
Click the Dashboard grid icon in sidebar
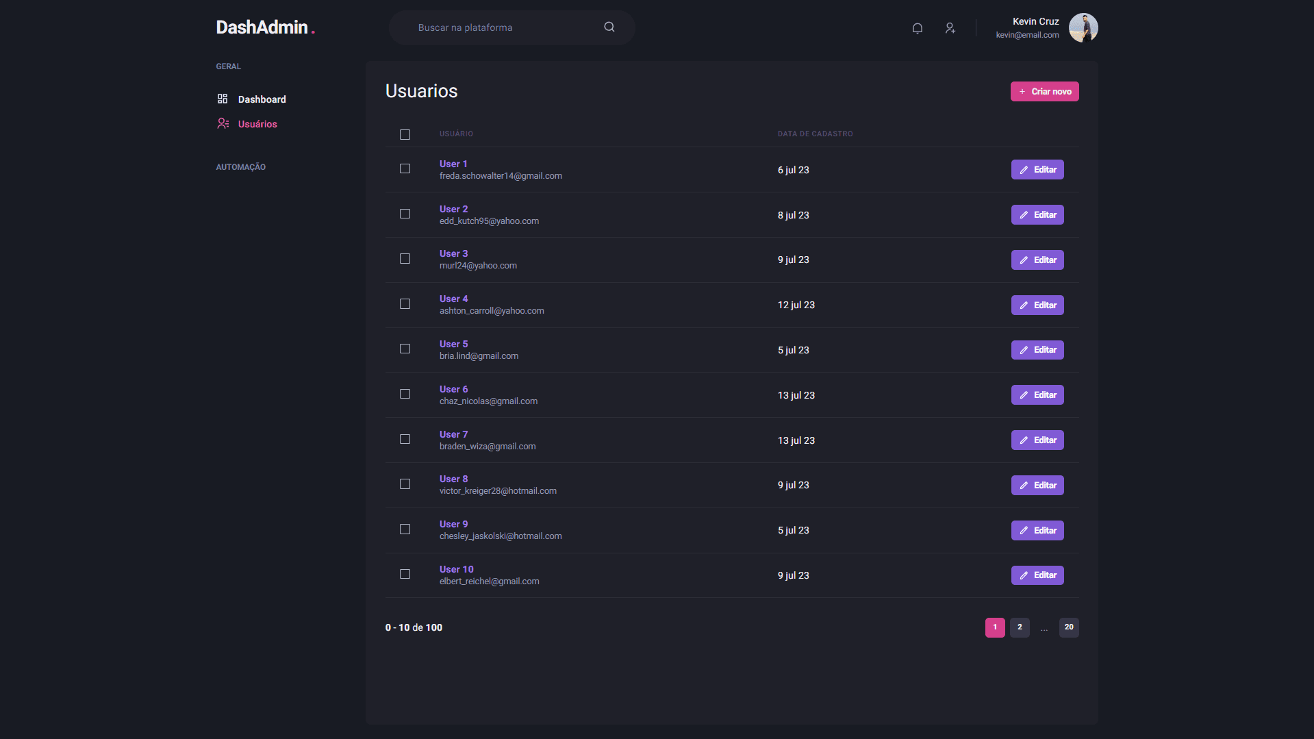223,99
